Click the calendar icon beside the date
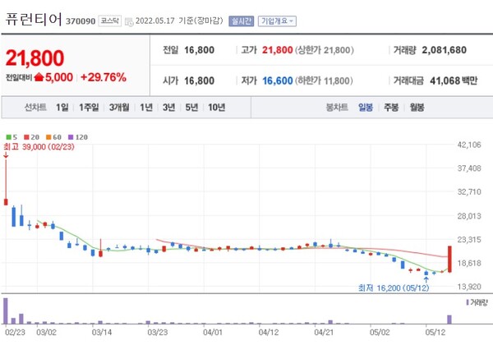This screenshot has width=493, height=345. [x=129, y=21]
